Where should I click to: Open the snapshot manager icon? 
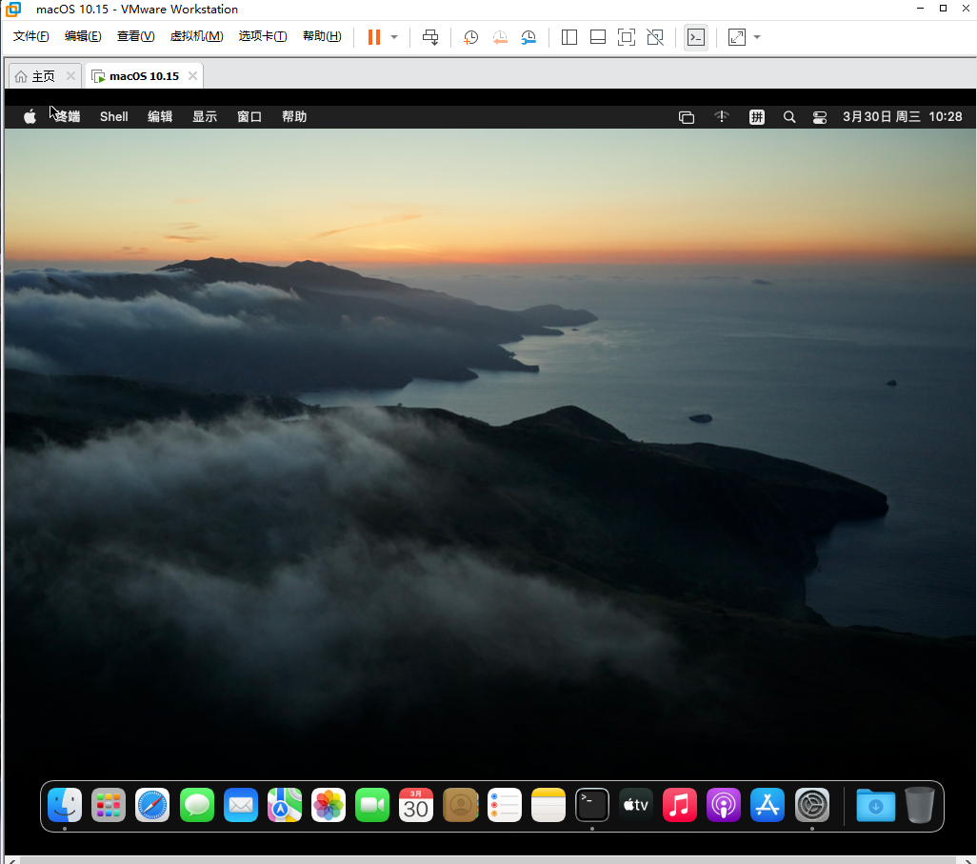click(x=528, y=37)
